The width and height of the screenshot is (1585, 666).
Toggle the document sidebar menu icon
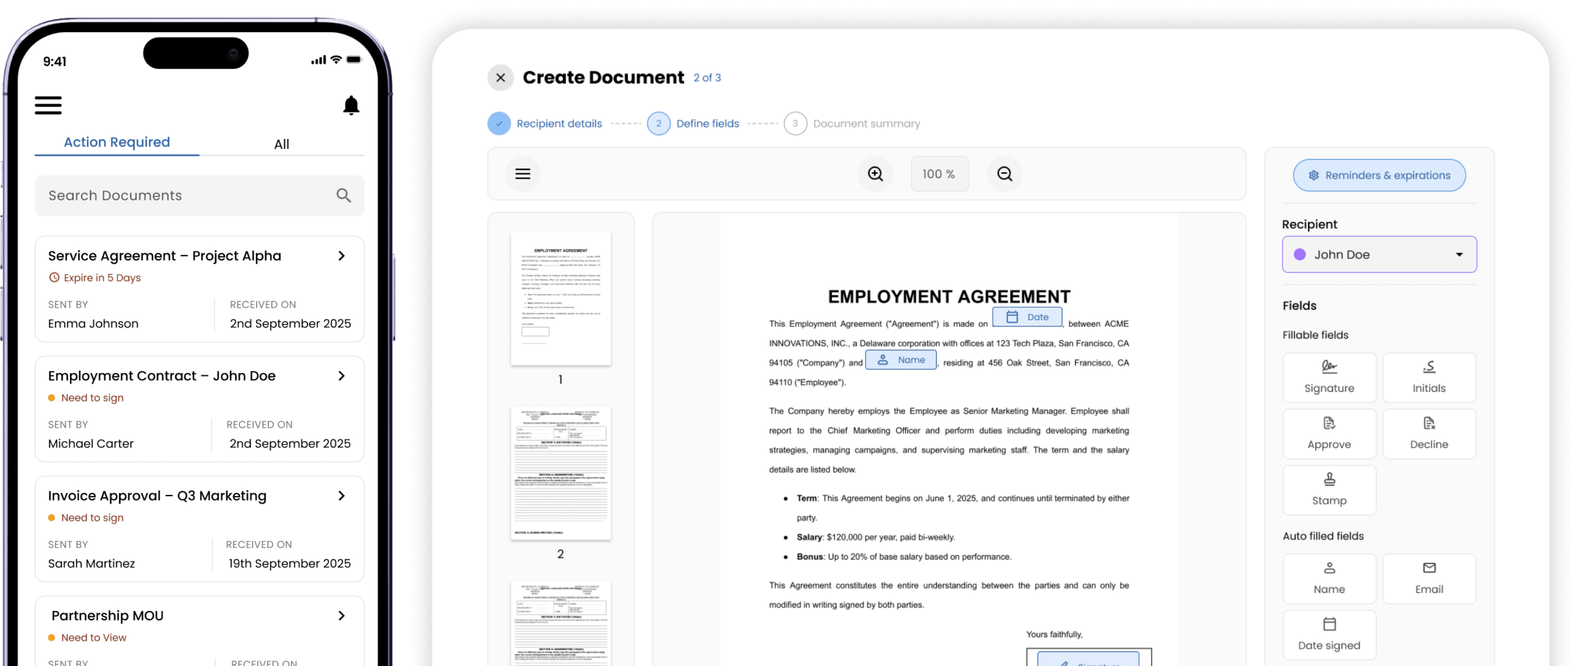point(523,174)
